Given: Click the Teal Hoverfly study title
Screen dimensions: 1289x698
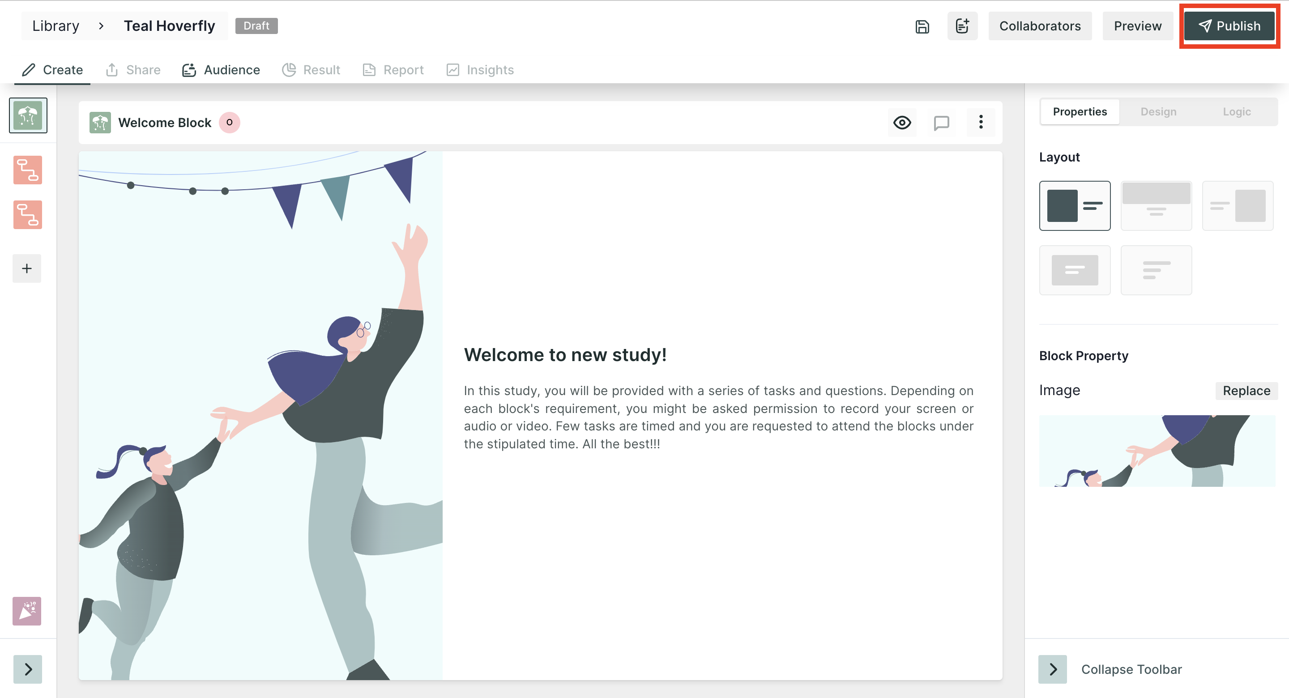Looking at the screenshot, I should click(169, 26).
